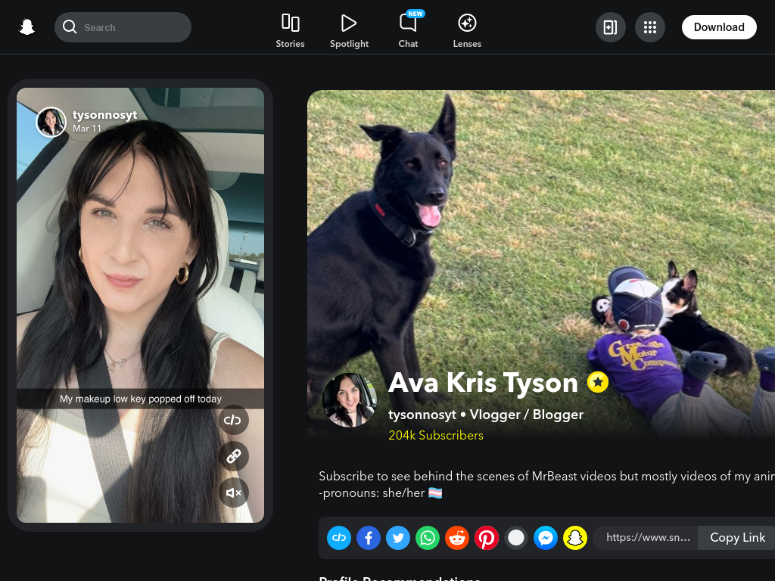Click the embed code icon on the story
The image size is (775, 581).
coord(233,420)
